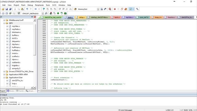
Task: Open file with the folder toolbar icon
Action: (x=3, y=9)
